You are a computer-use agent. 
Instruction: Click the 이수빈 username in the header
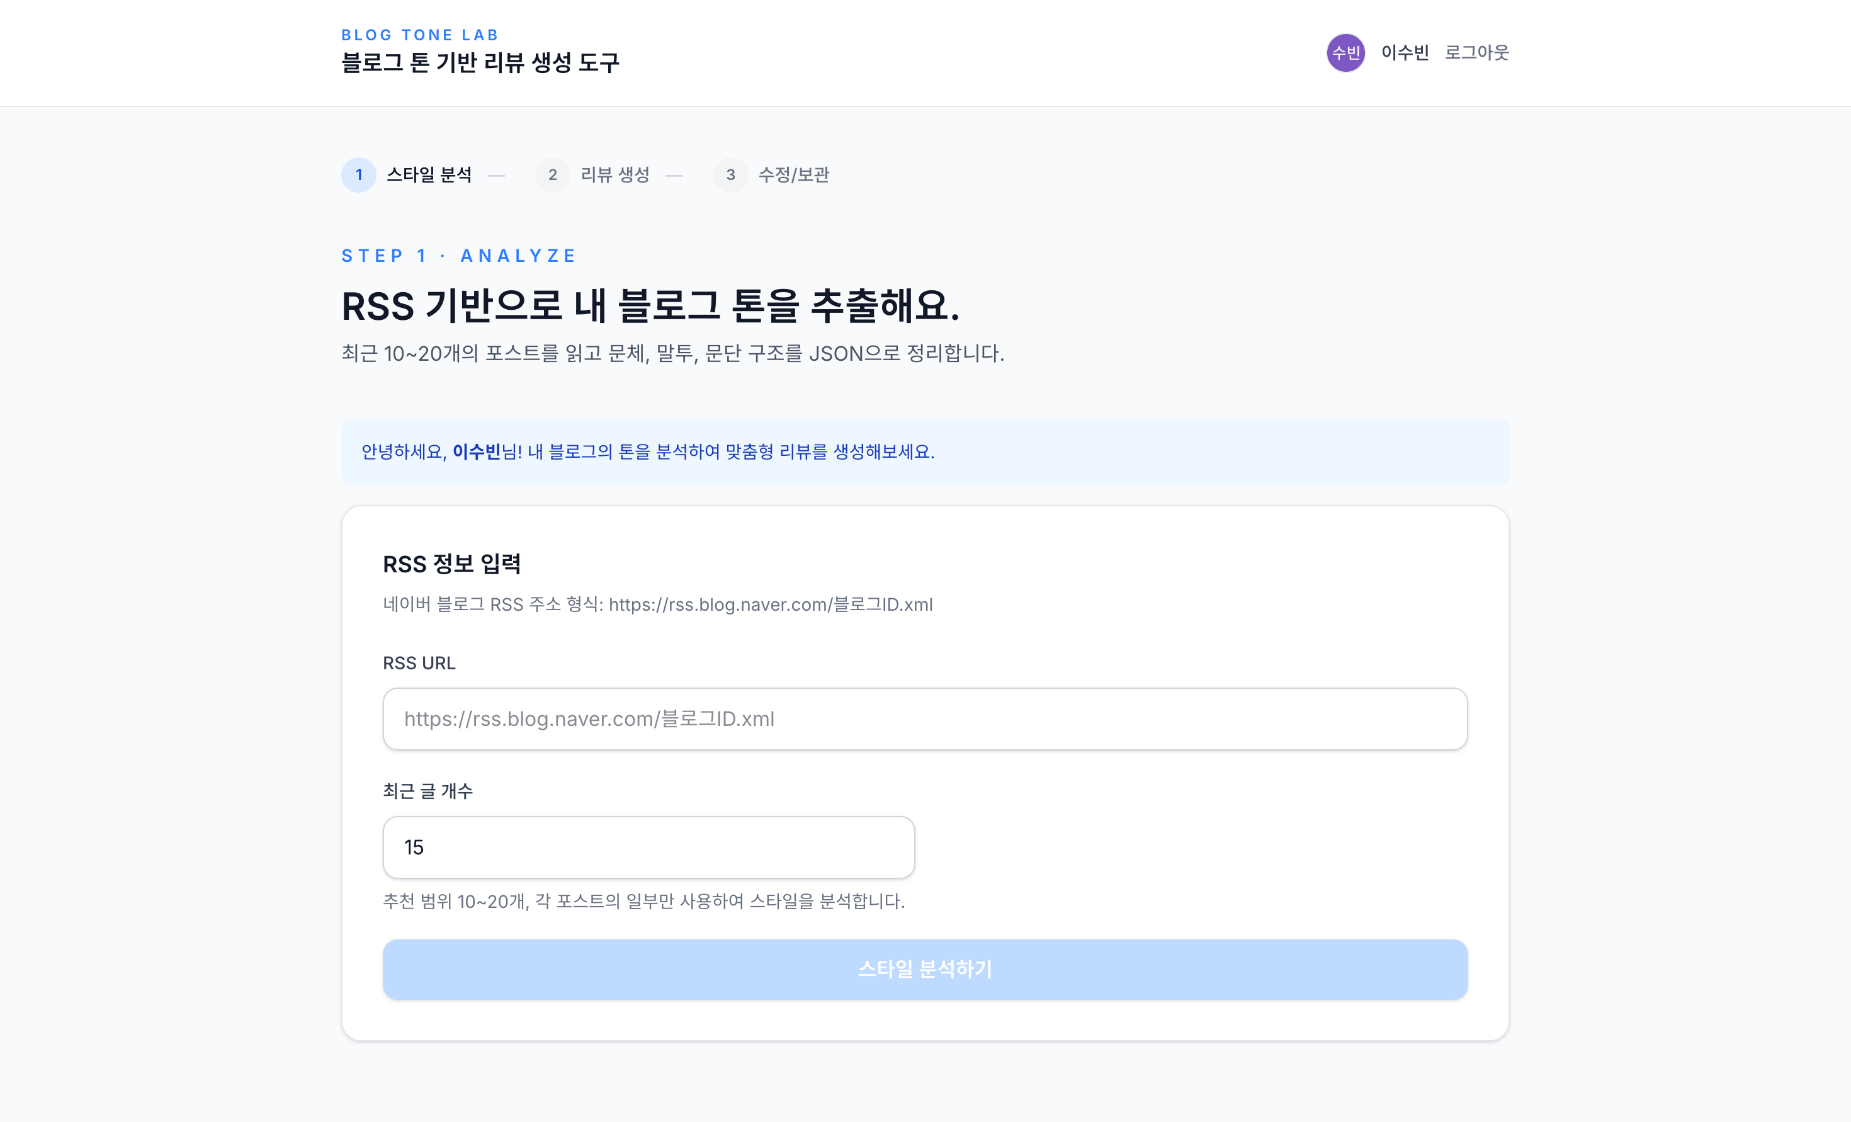tap(1404, 53)
